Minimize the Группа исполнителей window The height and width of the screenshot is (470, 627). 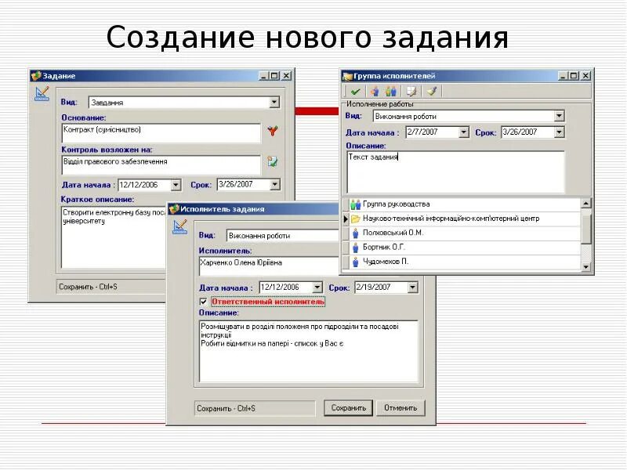tap(563, 75)
